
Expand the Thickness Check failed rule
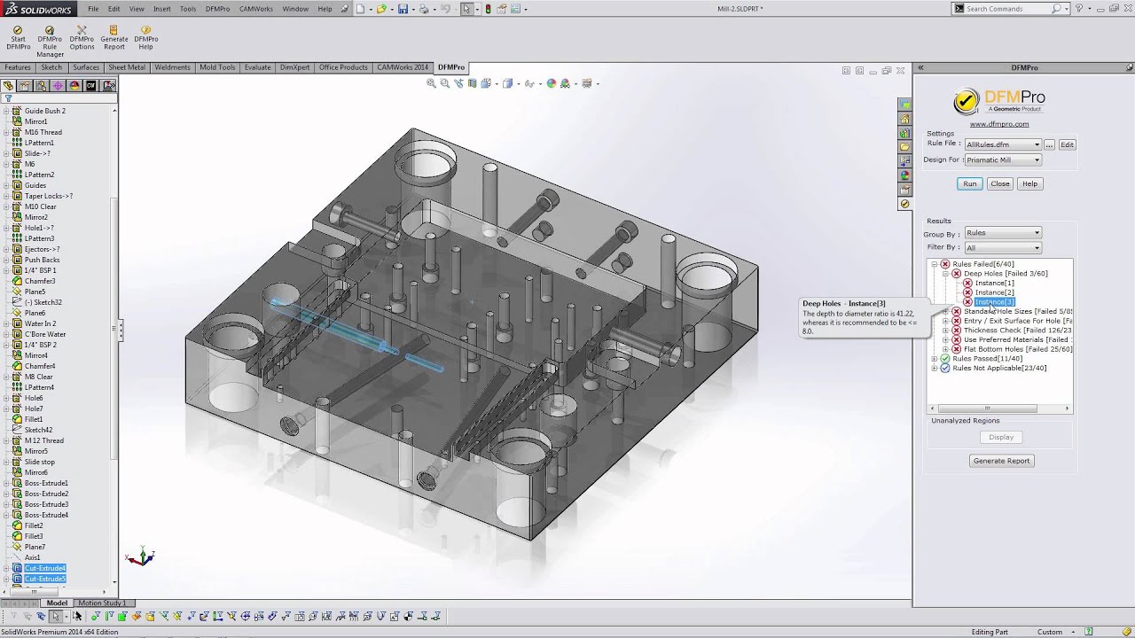[x=945, y=331]
